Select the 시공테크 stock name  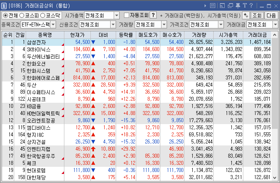coord(36,99)
